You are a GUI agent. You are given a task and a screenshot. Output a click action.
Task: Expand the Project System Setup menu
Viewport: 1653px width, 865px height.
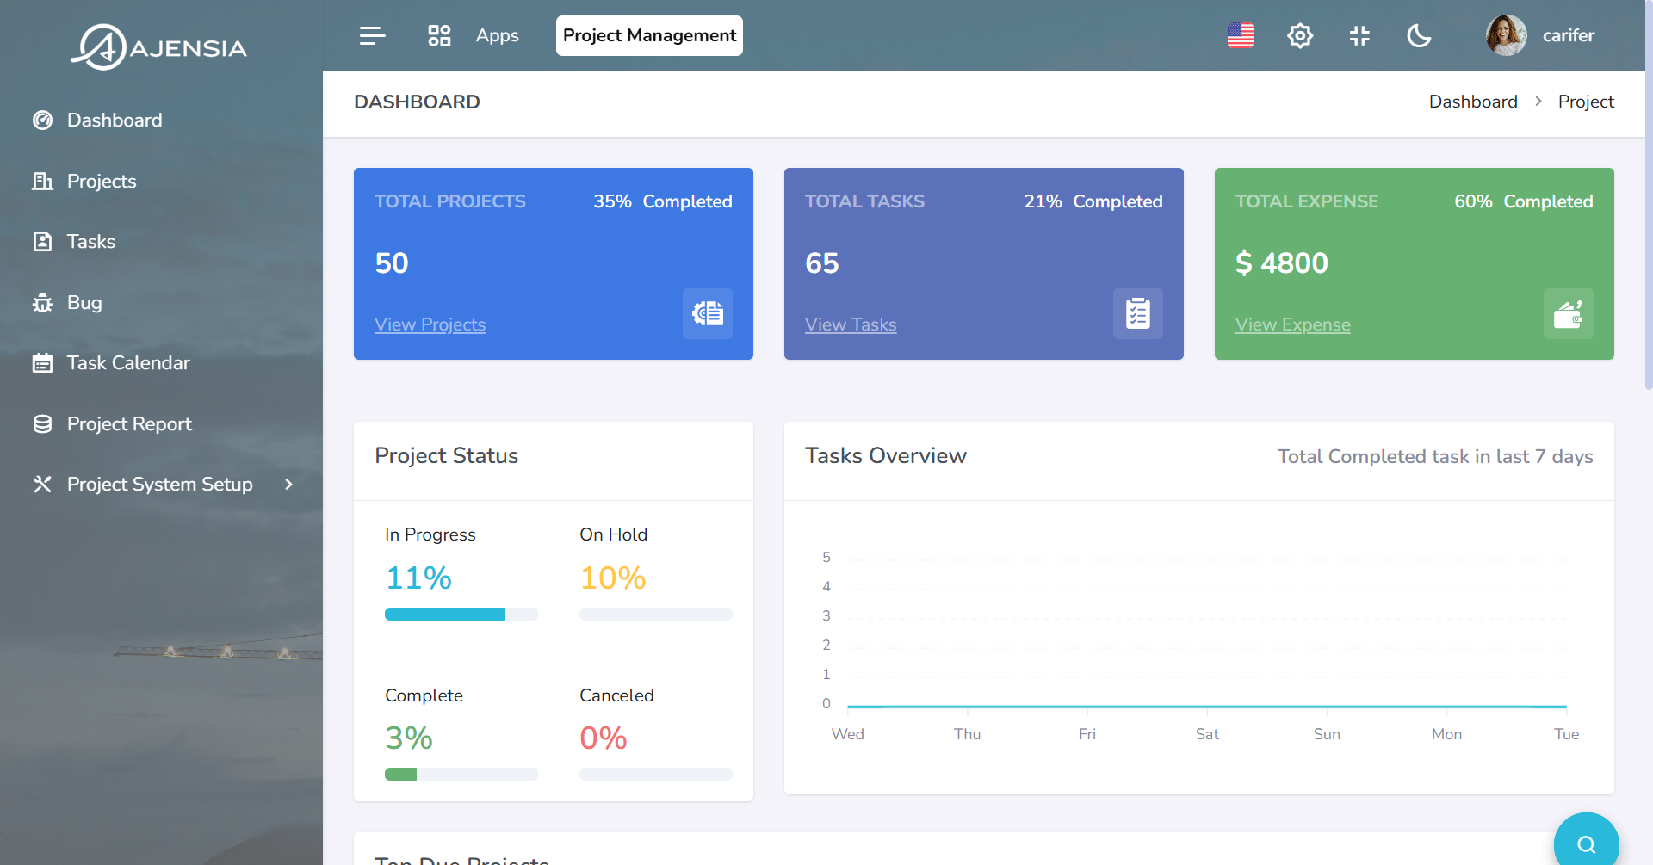(161, 485)
